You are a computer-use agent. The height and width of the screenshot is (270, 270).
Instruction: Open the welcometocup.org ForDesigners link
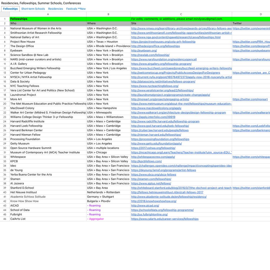pos(176,73)
